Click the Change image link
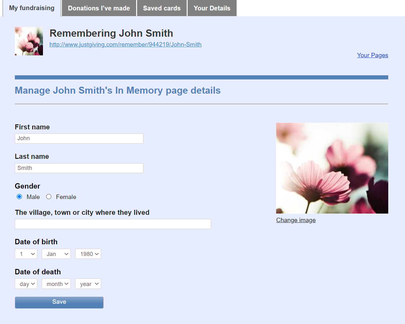Viewport: 405px width, 324px height. pyautogui.click(x=296, y=220)
